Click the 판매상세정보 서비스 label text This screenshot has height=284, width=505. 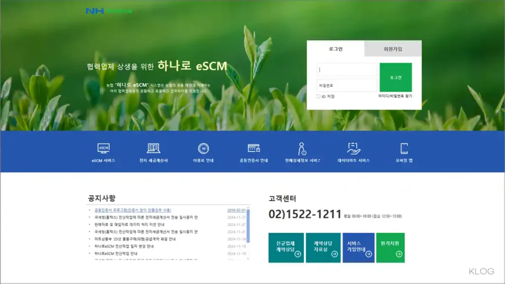click(302, 160)
